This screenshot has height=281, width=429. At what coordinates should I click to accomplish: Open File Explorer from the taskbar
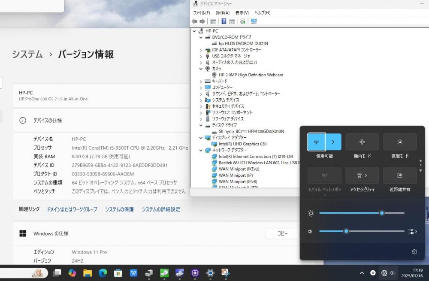point(88,273)
